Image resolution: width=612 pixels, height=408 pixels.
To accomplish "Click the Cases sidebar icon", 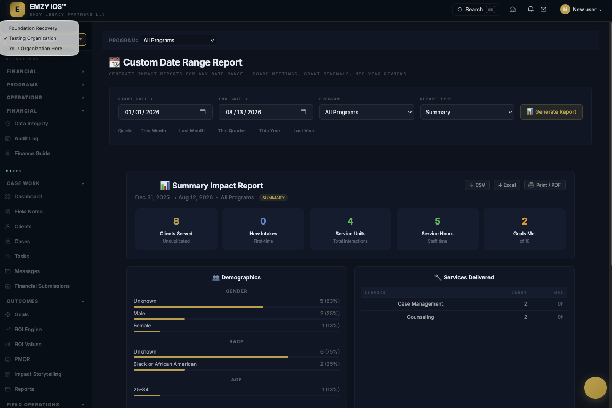I will [x=8, y=241].
